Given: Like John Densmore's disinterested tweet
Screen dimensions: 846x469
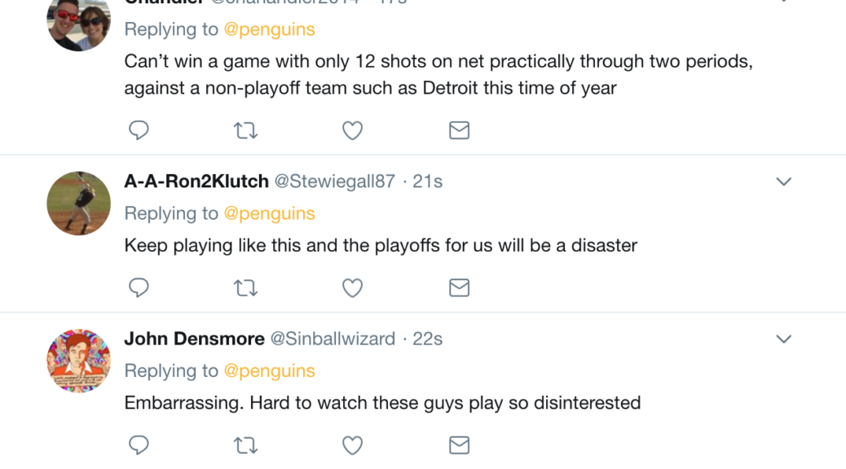Looking at the screenshot, I should click(x=352, y=445).
